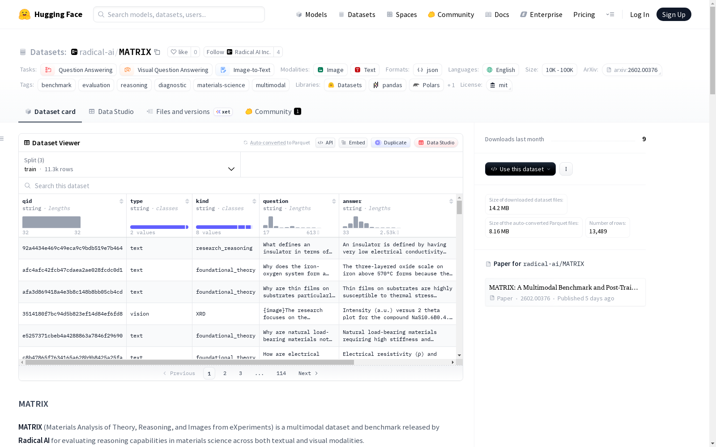Switch to Files and versions tab
This screenshot has height=447, width=716.
coord(189,112)
